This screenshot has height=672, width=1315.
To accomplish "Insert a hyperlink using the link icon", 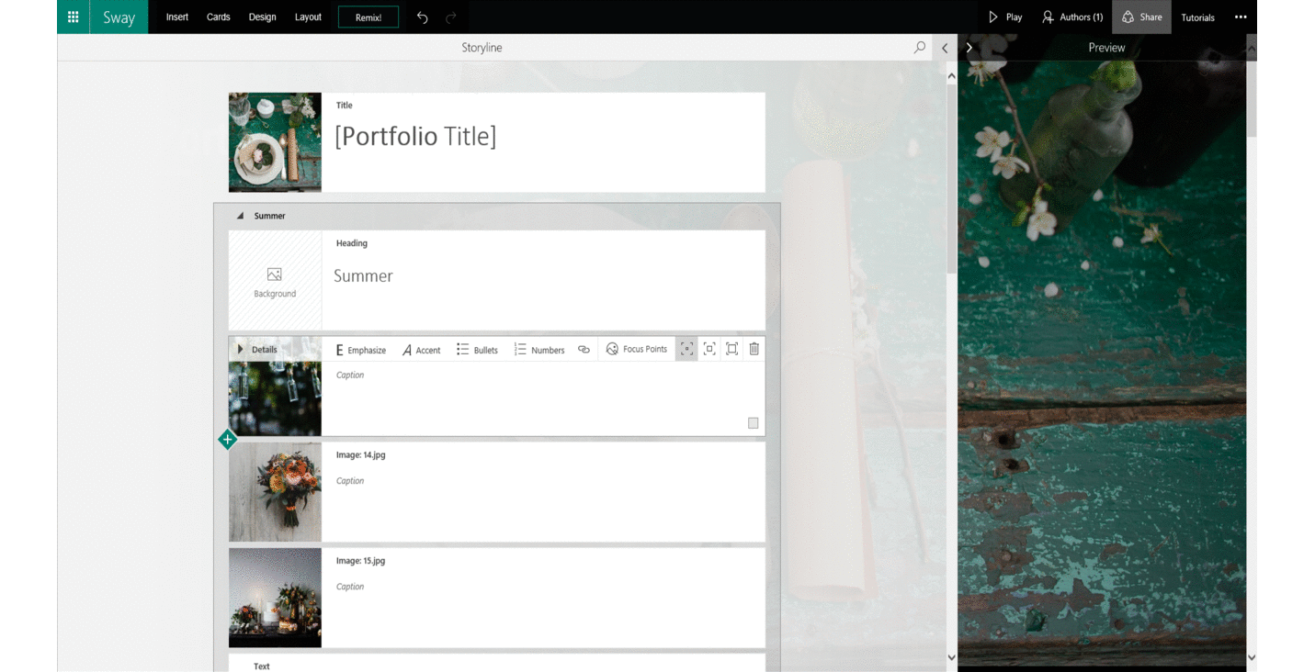I will pyautogui.click(x=584, y=349).
